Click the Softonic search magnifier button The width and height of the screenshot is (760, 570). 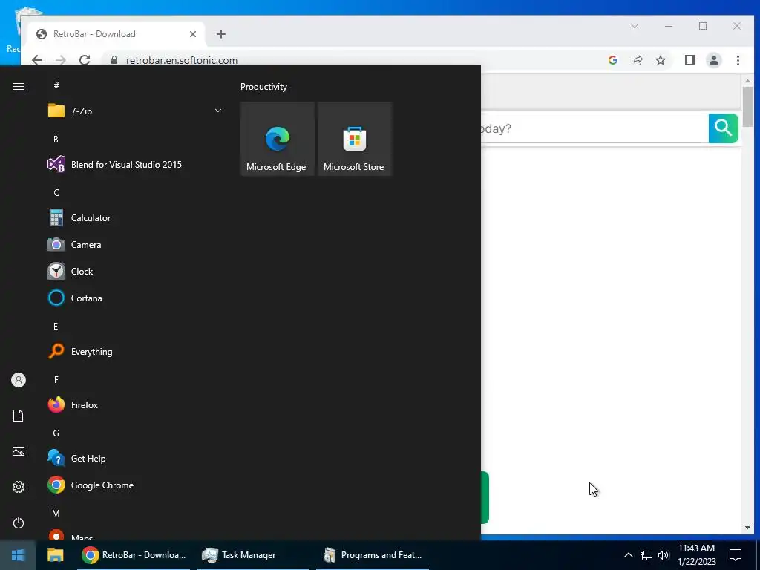point(723,128)
